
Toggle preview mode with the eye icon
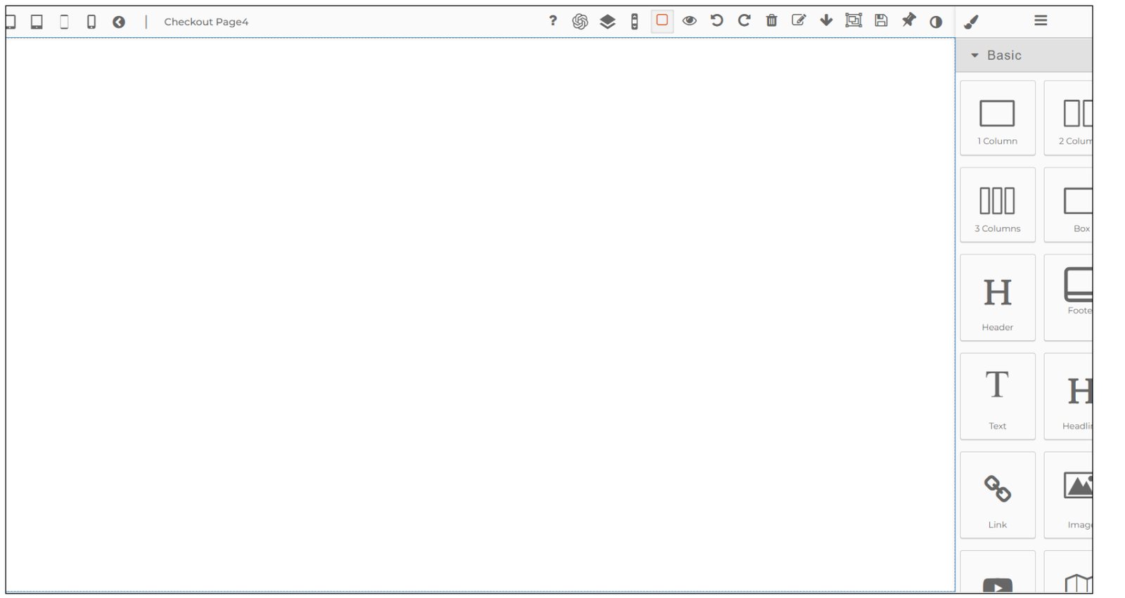(x=690, y=21)
